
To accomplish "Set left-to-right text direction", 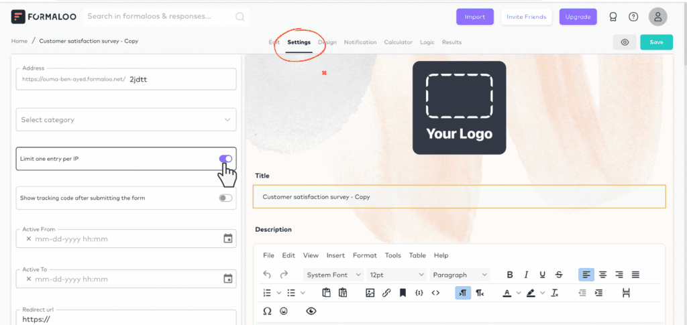I will [463, 293].
